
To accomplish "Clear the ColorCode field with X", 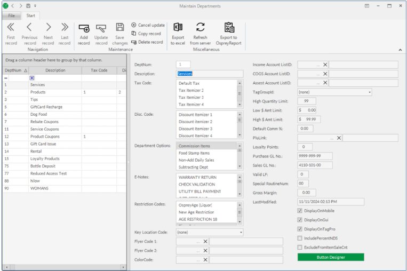I will [x=205, y=260].
